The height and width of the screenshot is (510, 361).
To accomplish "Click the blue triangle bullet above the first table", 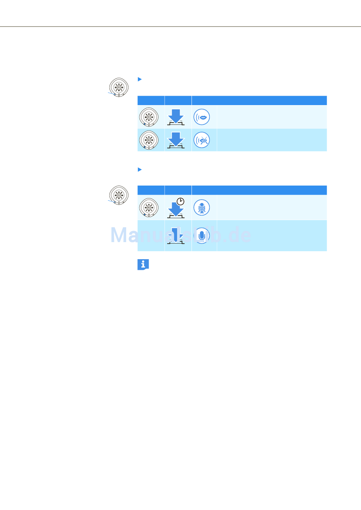I will point(139,79).
